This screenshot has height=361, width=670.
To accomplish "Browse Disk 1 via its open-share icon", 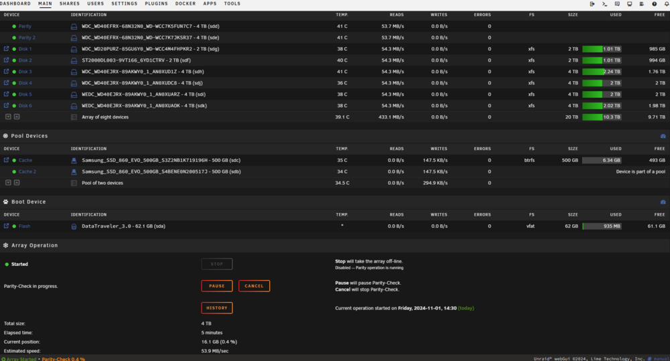I will [x=7, y=49].
